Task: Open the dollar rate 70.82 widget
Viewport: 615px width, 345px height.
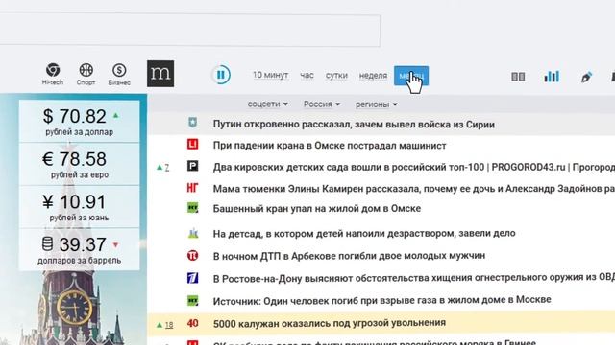Action: pos(79,122)
